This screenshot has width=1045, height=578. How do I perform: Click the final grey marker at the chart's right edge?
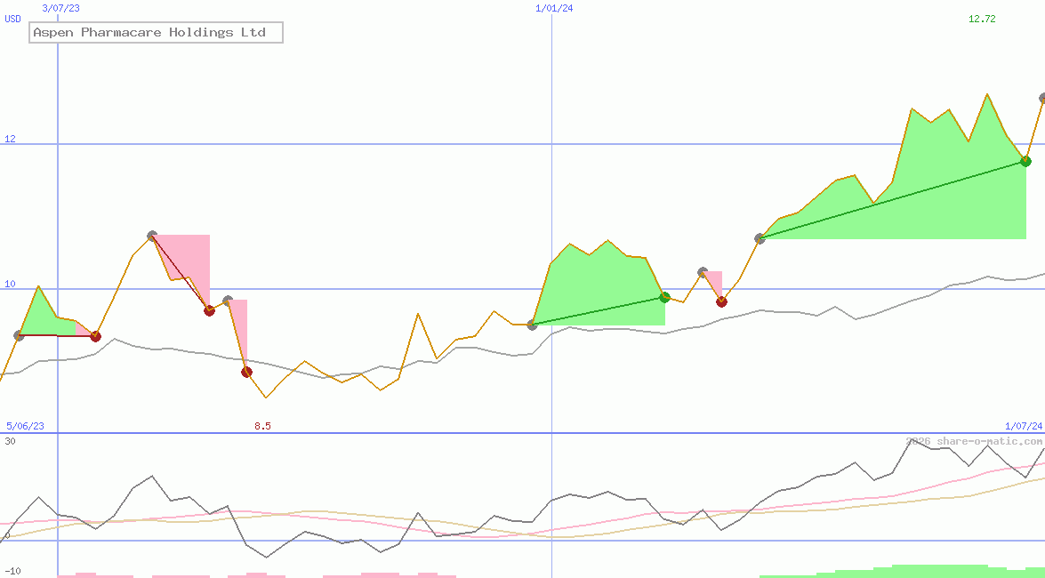click(x=1041, y=98)
